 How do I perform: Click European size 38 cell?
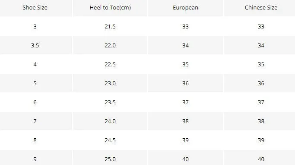tap(185, 121)
